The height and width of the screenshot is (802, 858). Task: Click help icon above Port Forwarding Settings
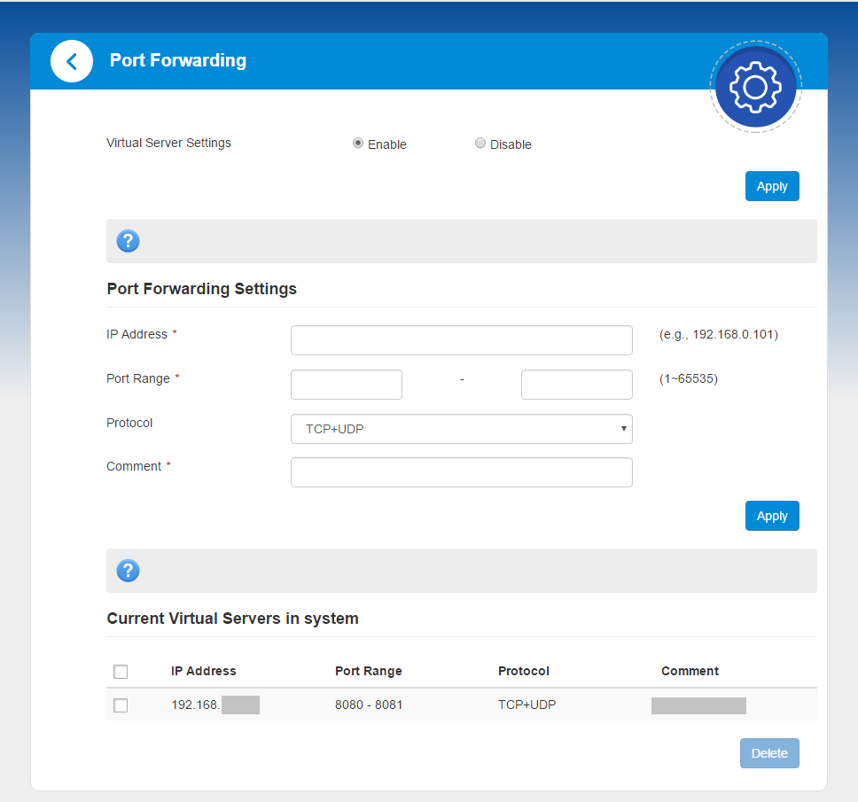129,241
